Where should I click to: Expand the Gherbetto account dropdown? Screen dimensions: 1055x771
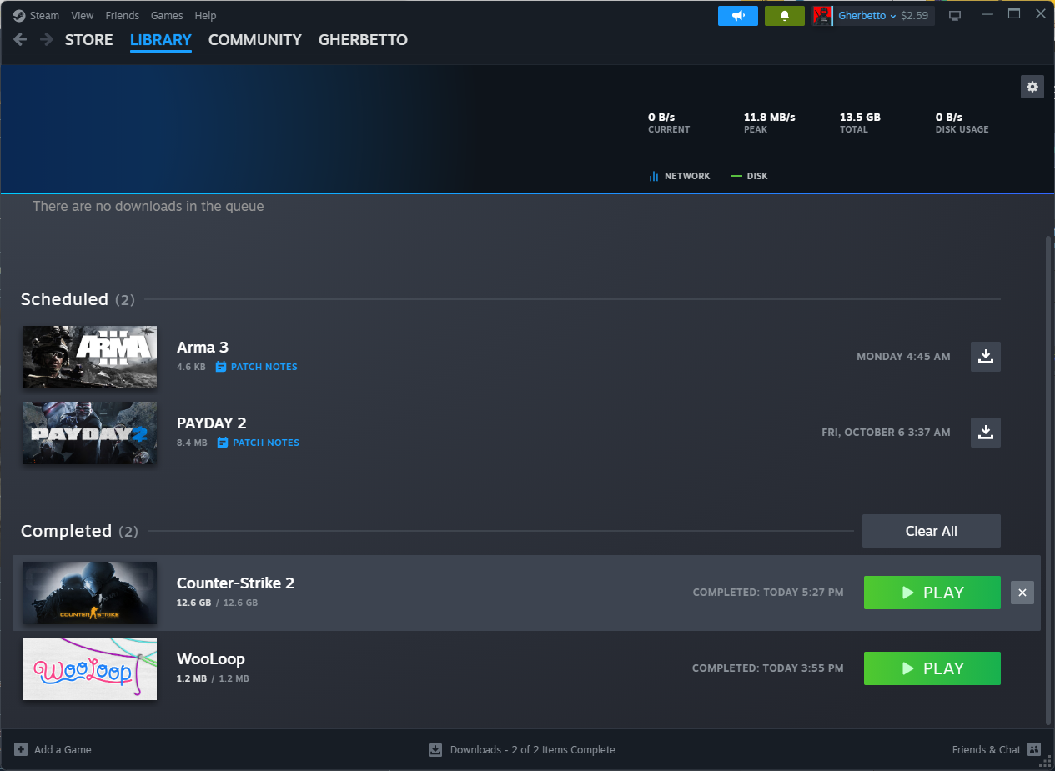pyautogui.click(x=867, y=16)
